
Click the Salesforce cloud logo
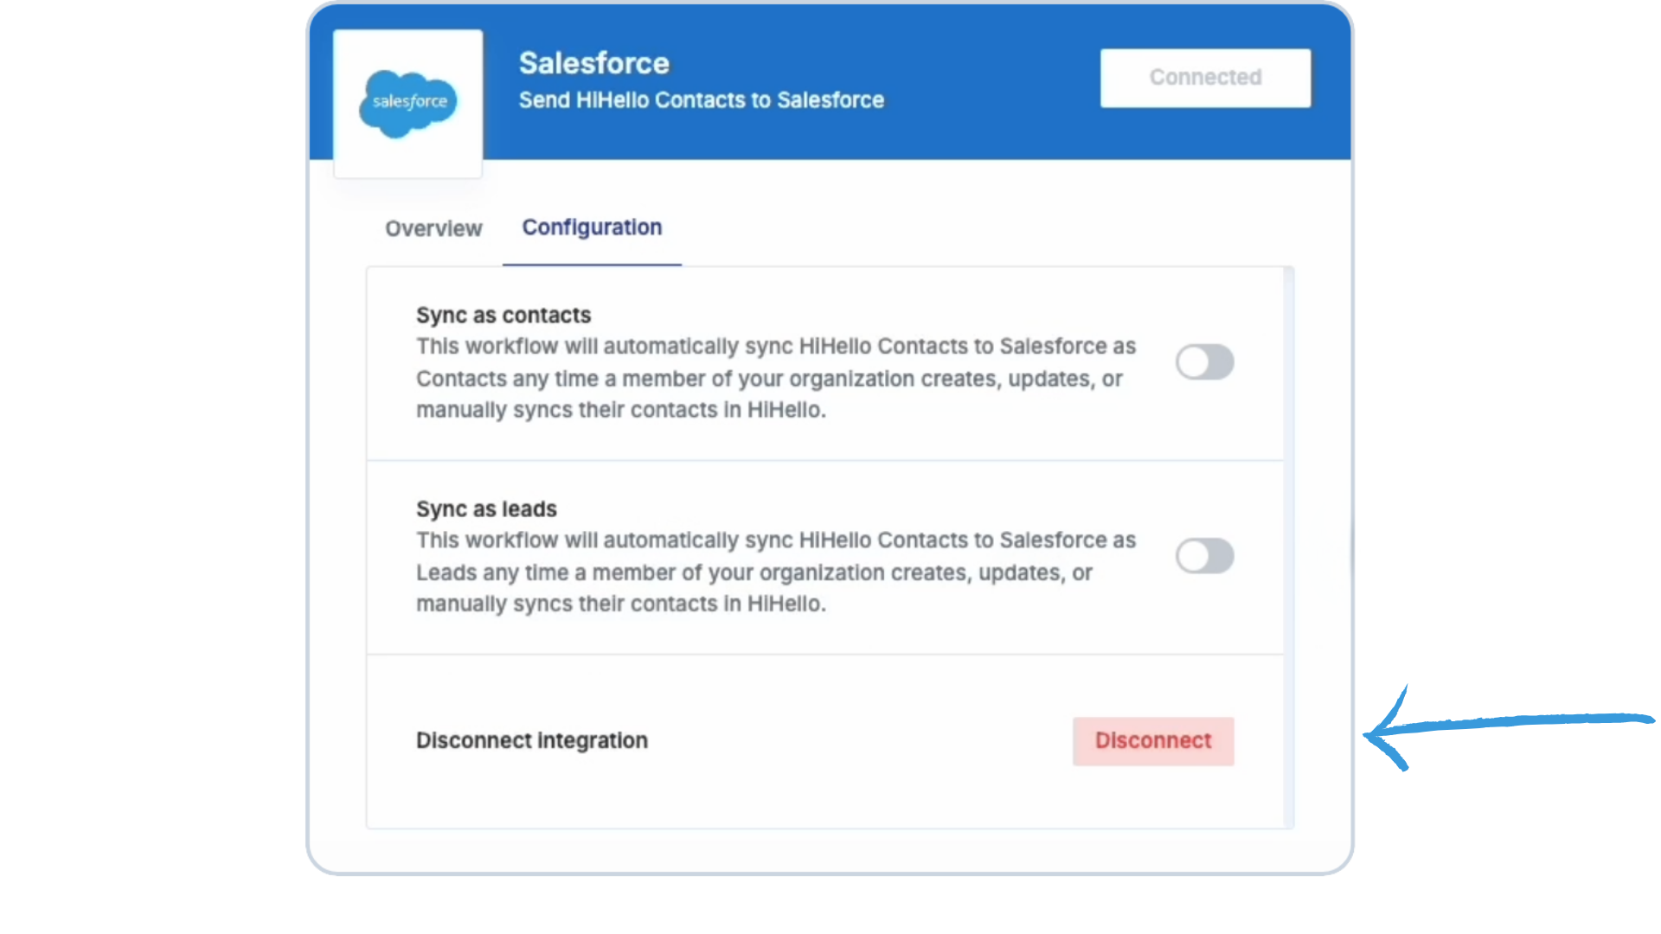tap(408, 104)
